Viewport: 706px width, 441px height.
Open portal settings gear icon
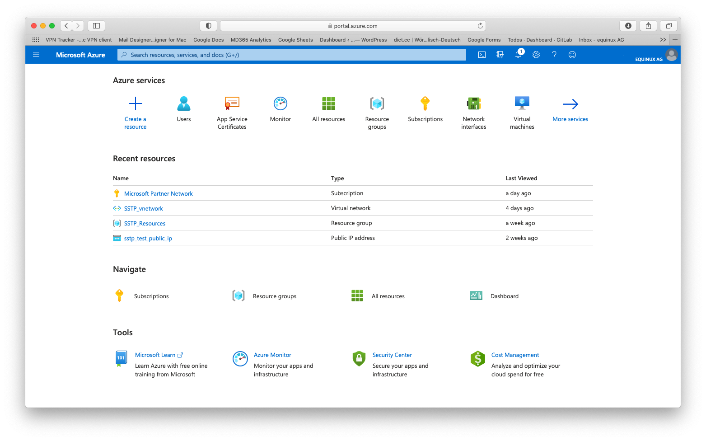click(536, 55)
